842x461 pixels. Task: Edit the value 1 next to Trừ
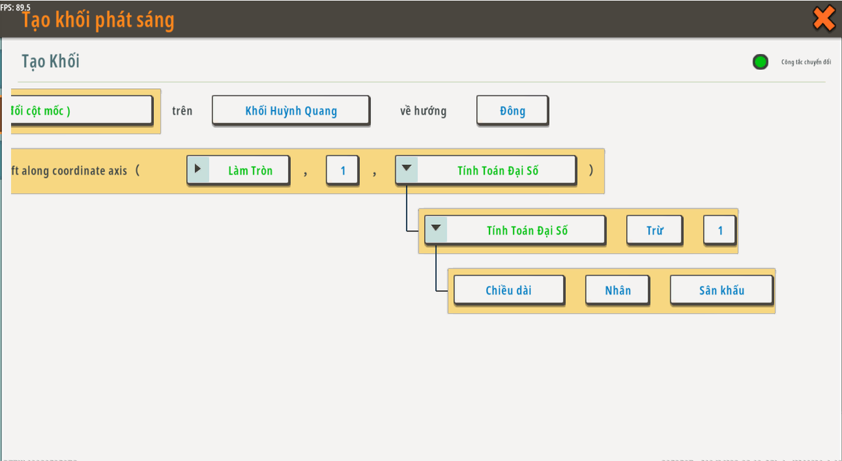(x=720, y=230)
